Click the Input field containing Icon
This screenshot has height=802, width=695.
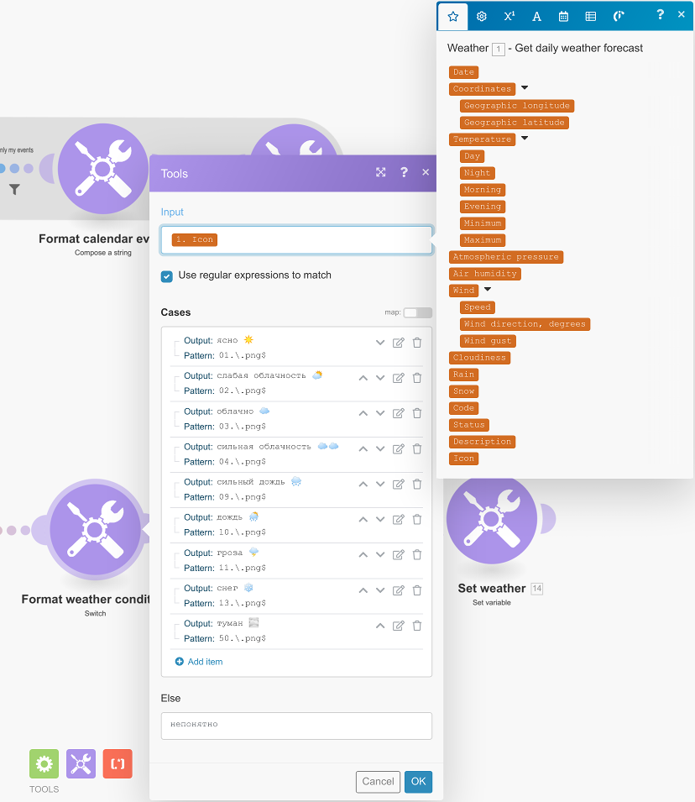coord(296,240)
